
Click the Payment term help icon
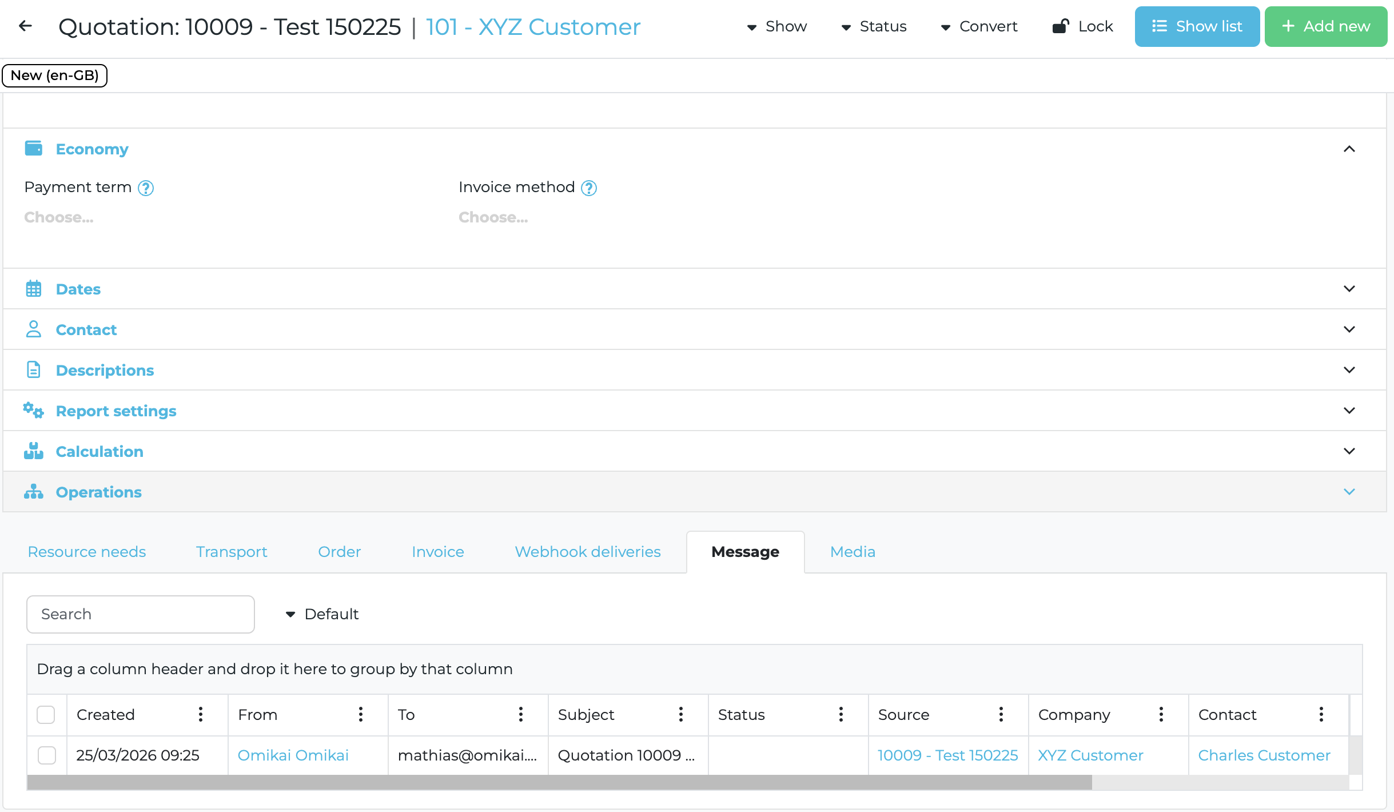146,188
